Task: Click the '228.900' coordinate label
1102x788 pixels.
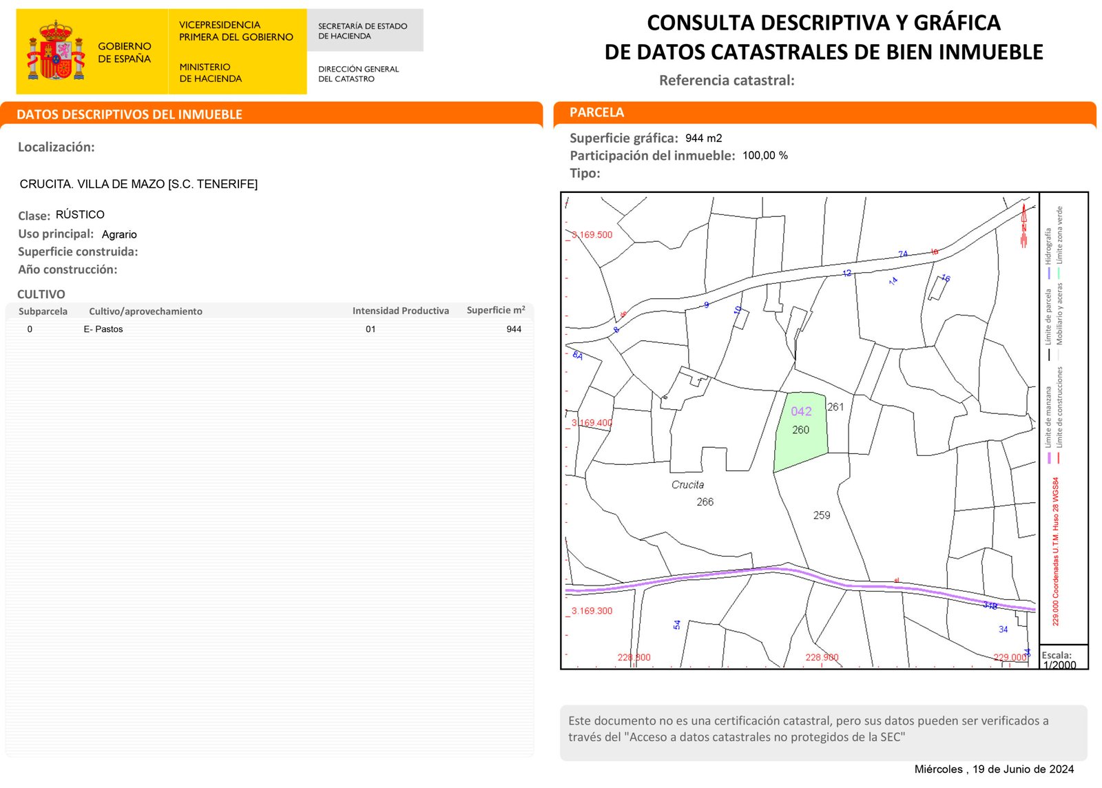Action: [822, 657]
